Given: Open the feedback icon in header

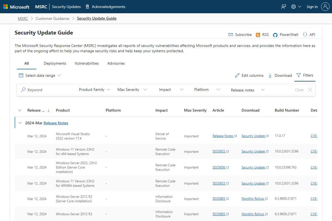Looking at the screenshot, I should click(284, 7).
